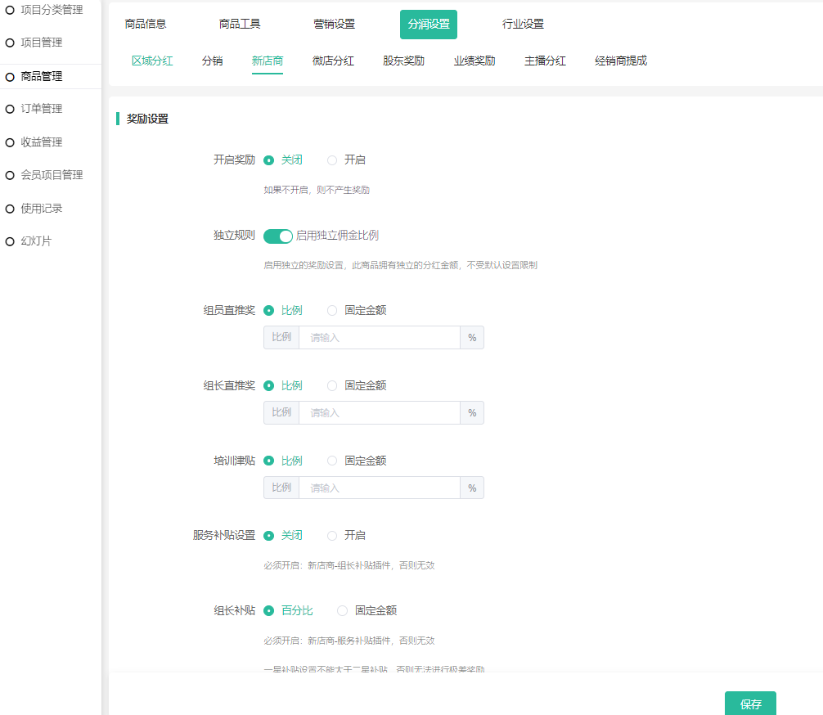Image resolution: width=823 pixels, height=715 pixels.
Task: Turn on 服务补贴设置 with 开启
Action: (x=332, y=536)
